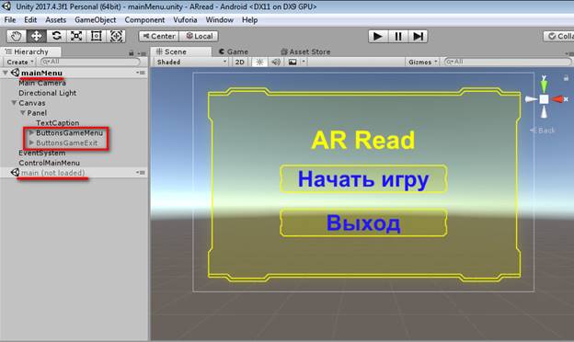Toggle scene audio speaker icon
574x342 pixels.
click(276, 63)
